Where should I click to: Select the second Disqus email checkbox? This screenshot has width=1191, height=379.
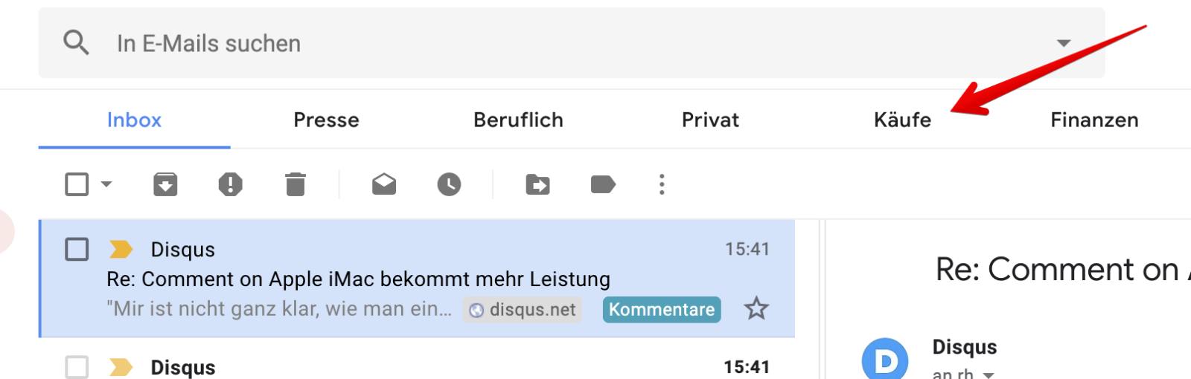77,366
